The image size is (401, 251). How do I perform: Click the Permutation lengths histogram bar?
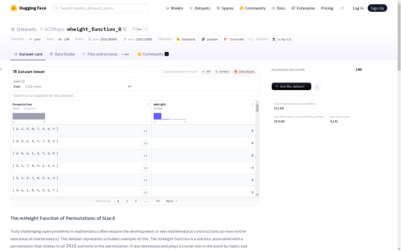tap(29, 116)
